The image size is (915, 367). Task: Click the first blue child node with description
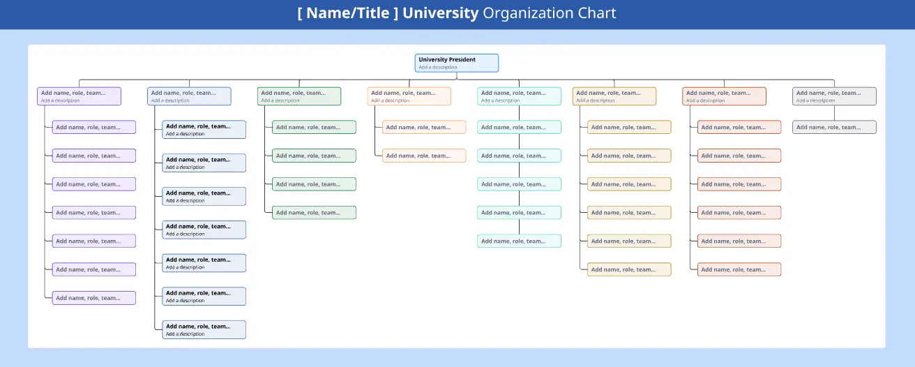pyautogui.click(x=204, y=129)
